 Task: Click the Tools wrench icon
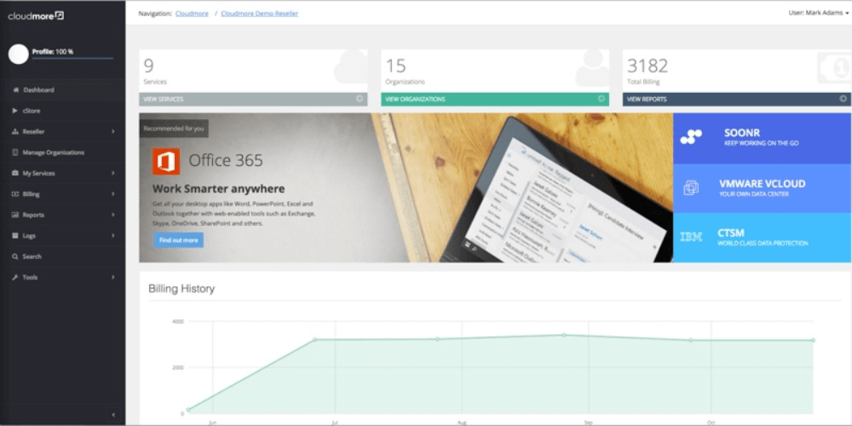point(15,278)
